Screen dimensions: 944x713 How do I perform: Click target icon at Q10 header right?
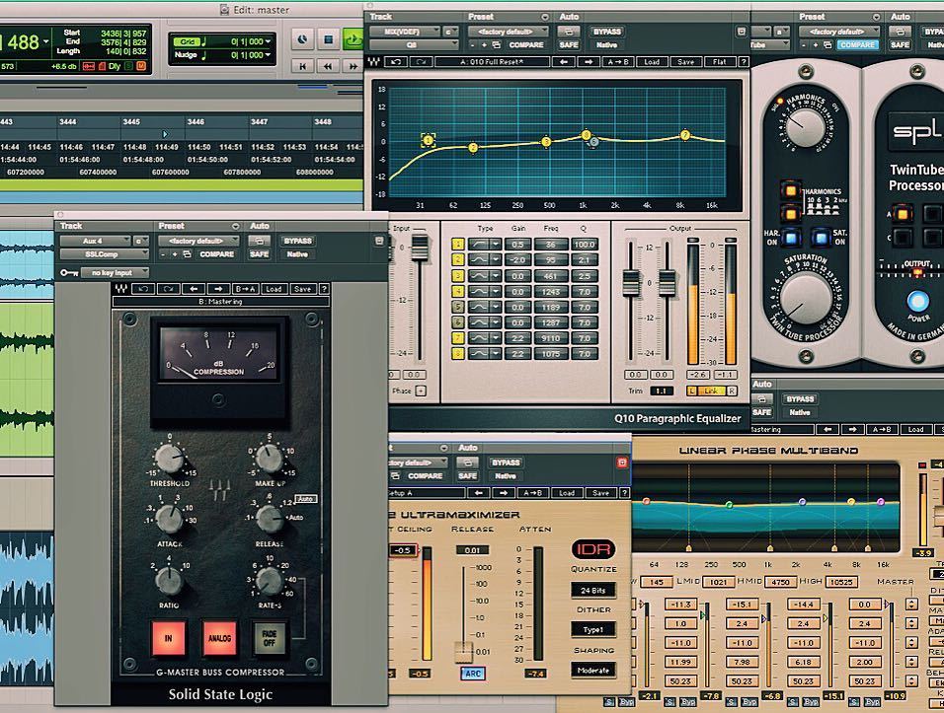(x=742, y=32)
